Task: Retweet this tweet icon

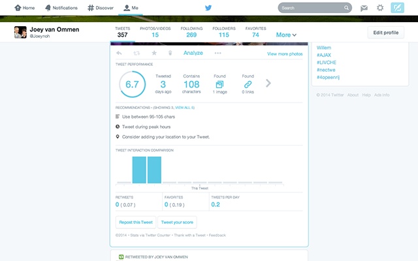Action: click(137, 53)
